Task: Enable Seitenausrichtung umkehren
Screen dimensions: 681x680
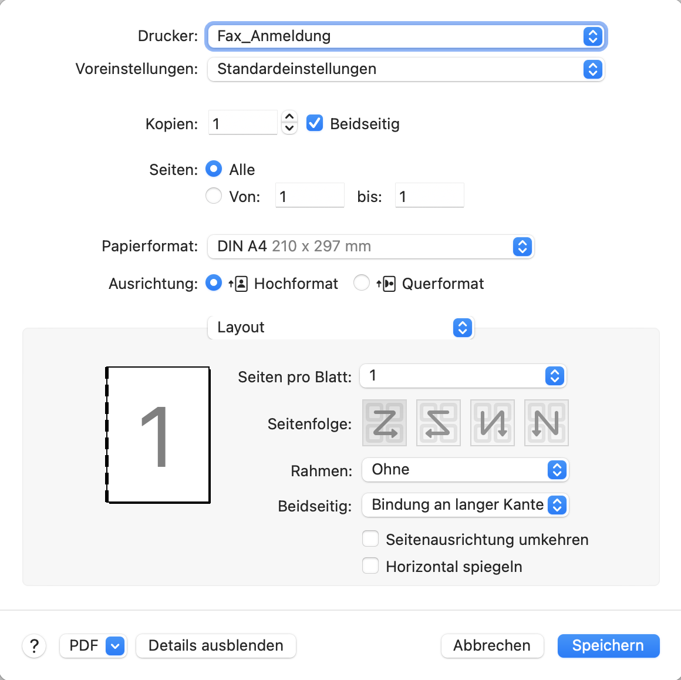Action: point(370,539)
